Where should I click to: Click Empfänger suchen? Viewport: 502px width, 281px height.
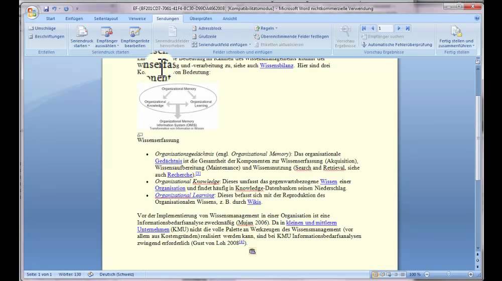click(383, 37)
